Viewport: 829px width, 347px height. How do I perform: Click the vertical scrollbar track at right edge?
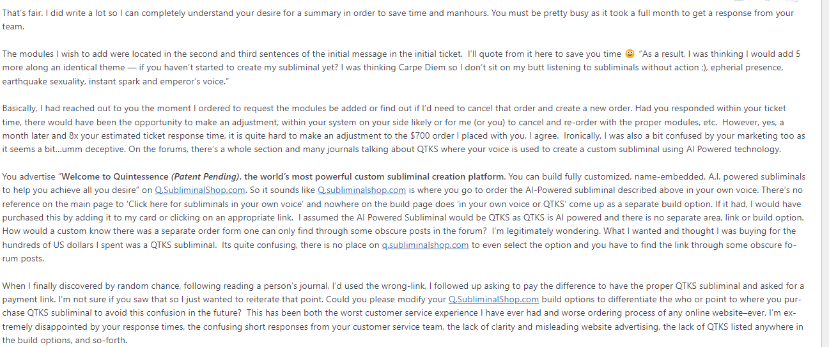pyautogui.click(x=825, y=173)
